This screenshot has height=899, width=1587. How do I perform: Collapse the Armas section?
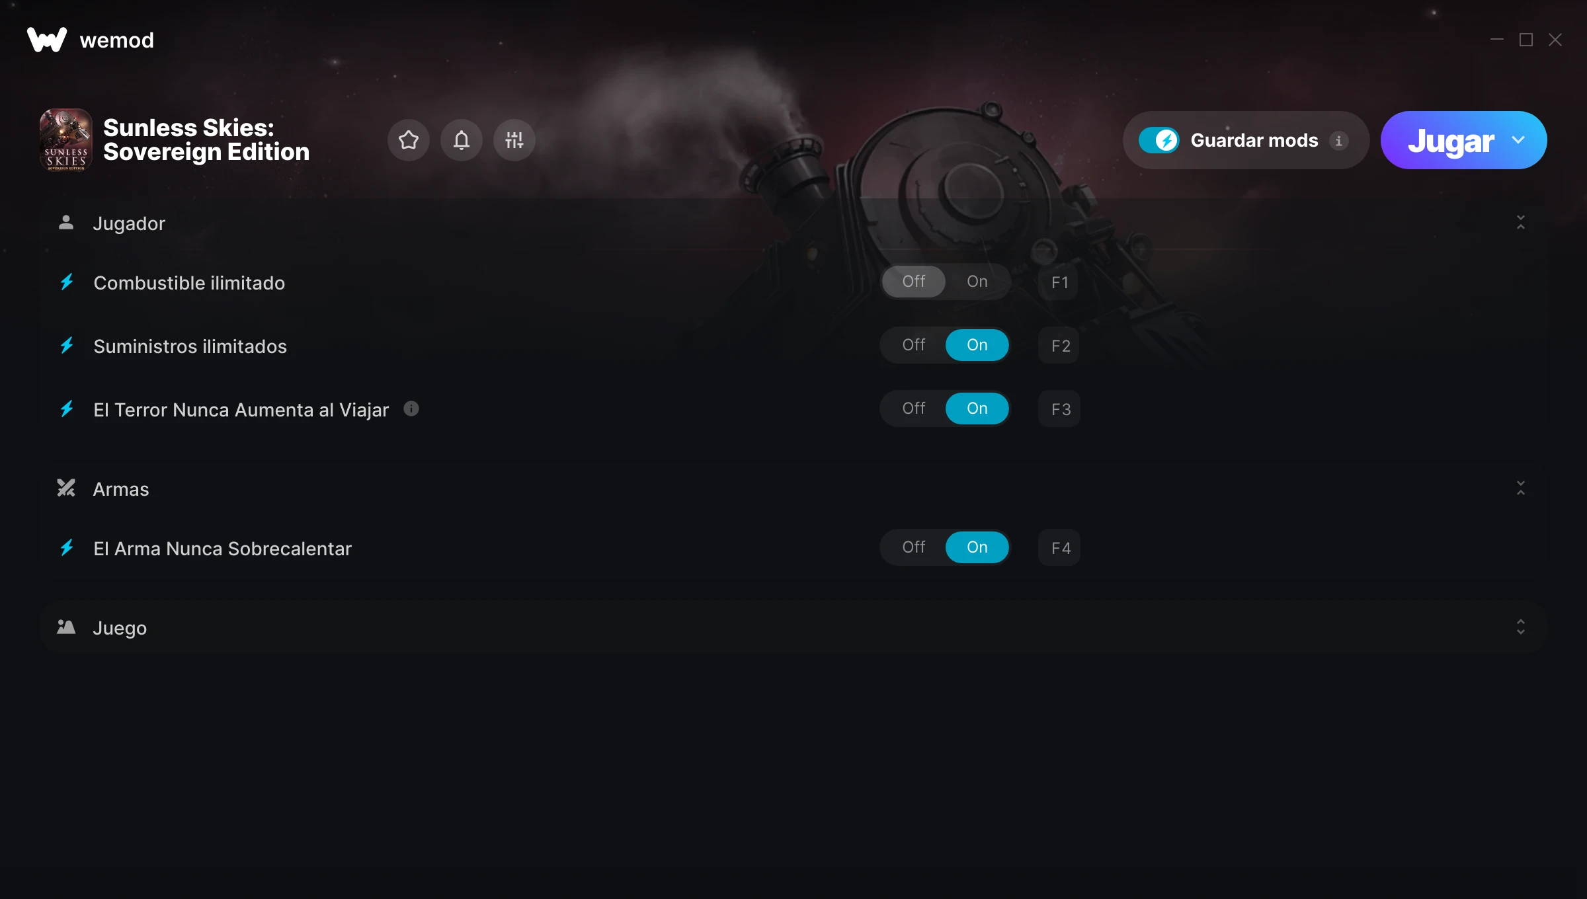1521,488
